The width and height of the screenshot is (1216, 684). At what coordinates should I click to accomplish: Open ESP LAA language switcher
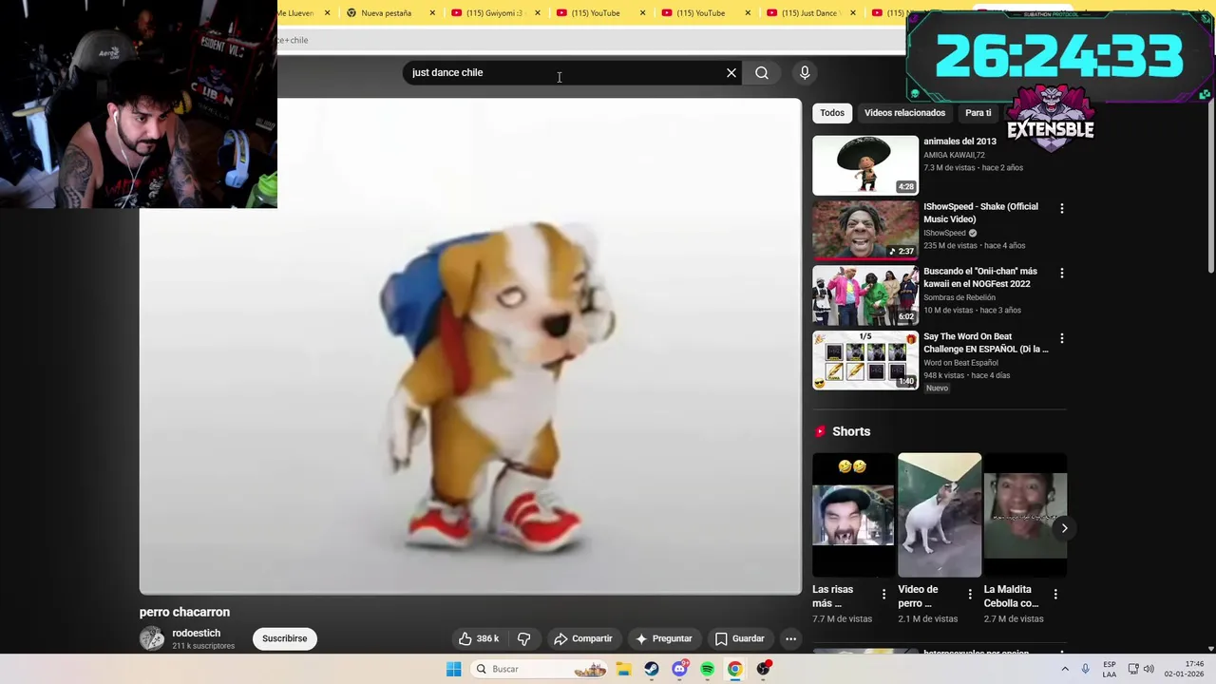[x=1110, y=669]
